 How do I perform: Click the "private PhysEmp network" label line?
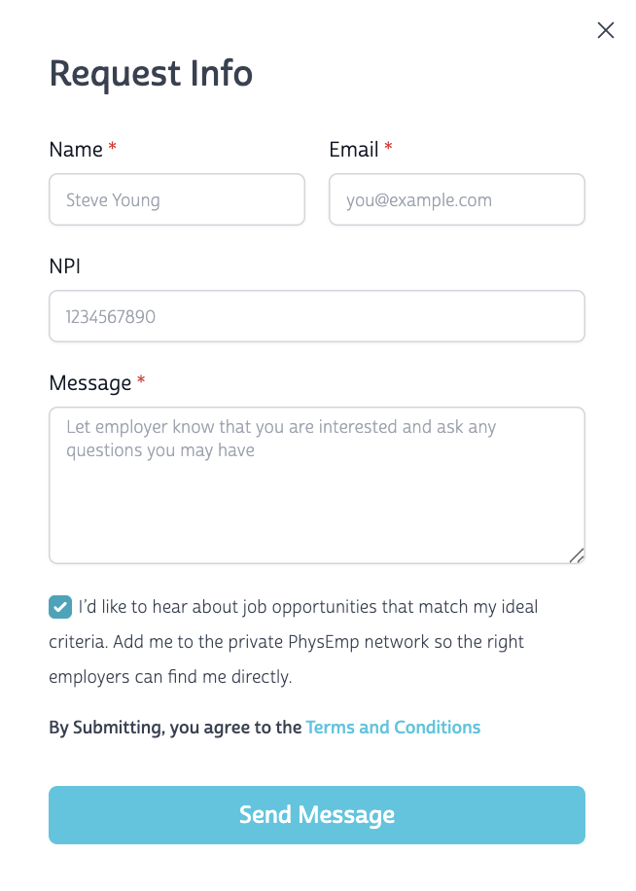pos(287,642)
